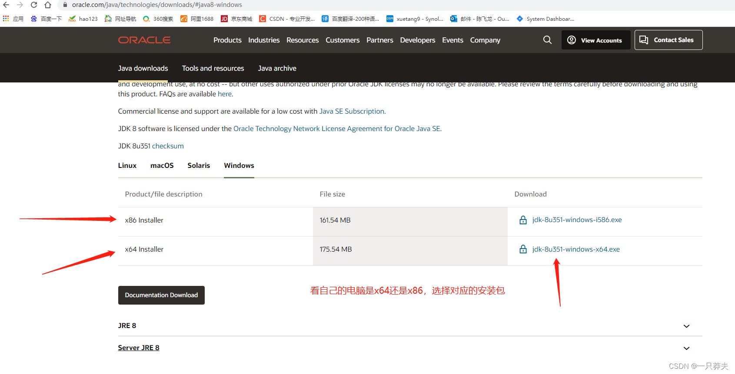Click the browser back arrow
Screen dimensions: 735x374
coord(6,5)
